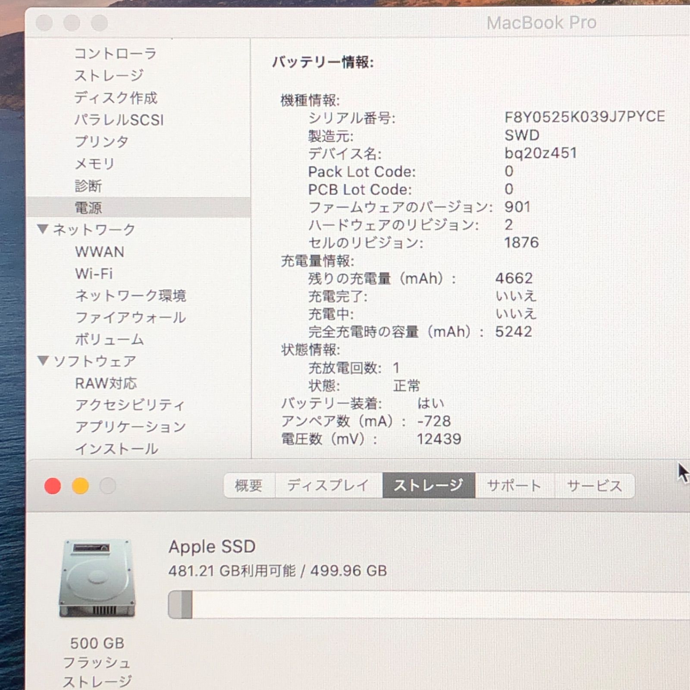Select Wi-Fi in the sidebar
The image size is (690, 690).
click(x=94, y=273)
